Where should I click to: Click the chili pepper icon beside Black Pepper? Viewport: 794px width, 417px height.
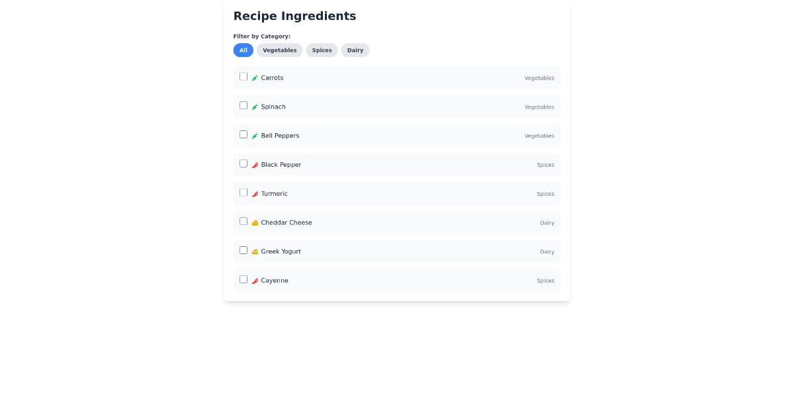pos(255,165)
